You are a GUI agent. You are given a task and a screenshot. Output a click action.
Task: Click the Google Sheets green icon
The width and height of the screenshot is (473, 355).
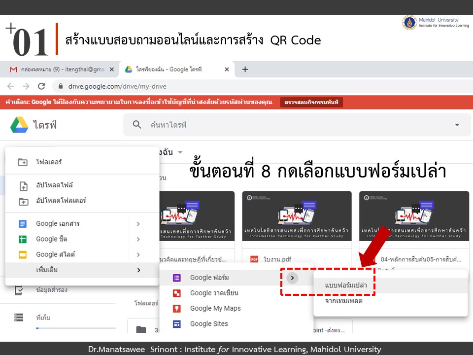coord(22,239)
